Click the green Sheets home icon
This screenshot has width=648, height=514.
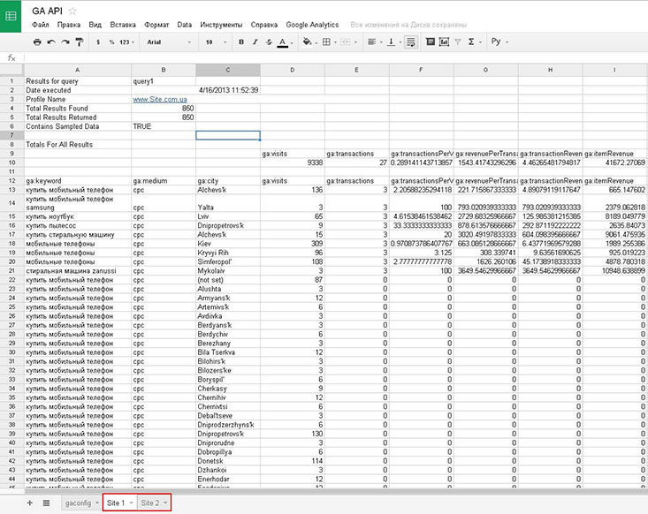click(11, 16)
